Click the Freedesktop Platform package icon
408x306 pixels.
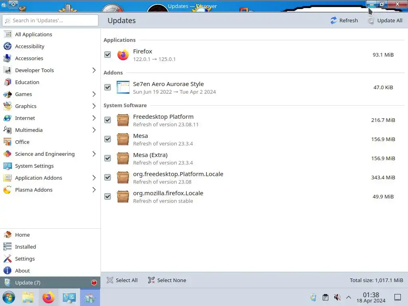click(x=123, y=120)
